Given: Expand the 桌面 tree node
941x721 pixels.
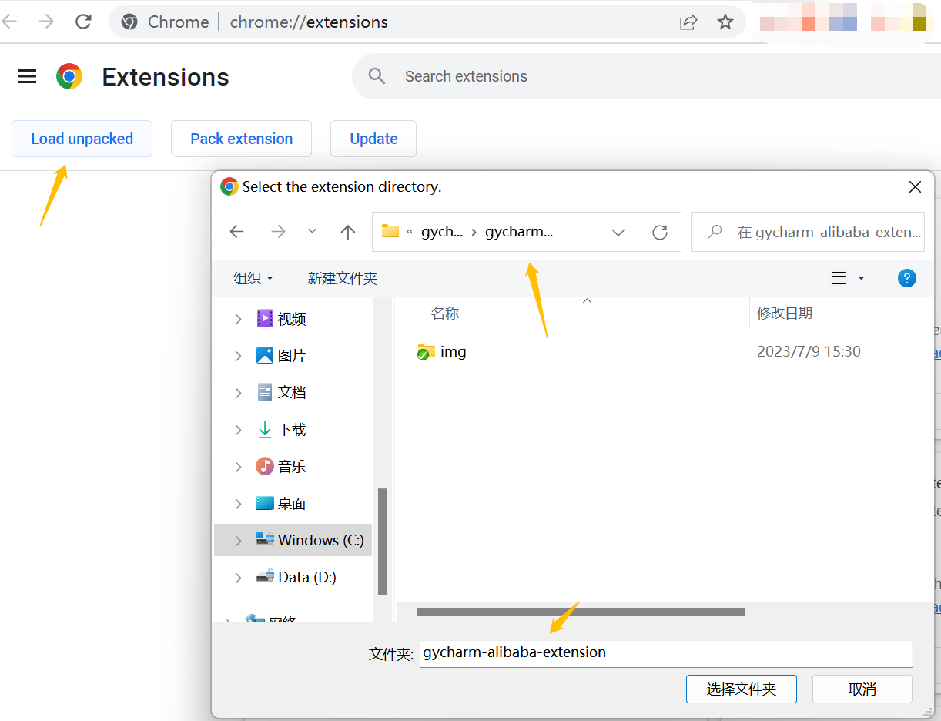Looking at the screenshot, I should point(239,504).
